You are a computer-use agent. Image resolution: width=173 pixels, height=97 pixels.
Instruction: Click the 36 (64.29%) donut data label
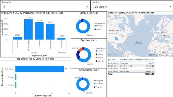click(x=90, y=63)
